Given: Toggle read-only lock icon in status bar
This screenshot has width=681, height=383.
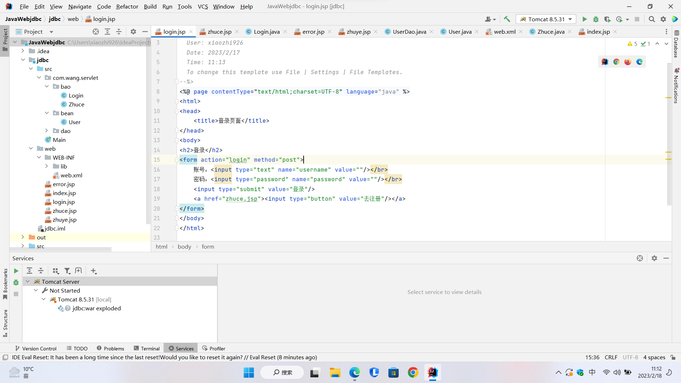Looking at the screenshot, I should click(673, 357).
